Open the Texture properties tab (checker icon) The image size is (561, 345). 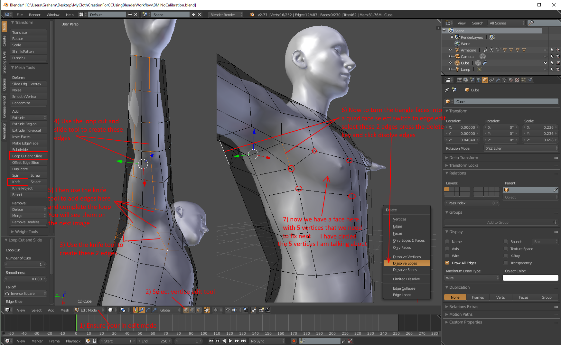(517, 80)
